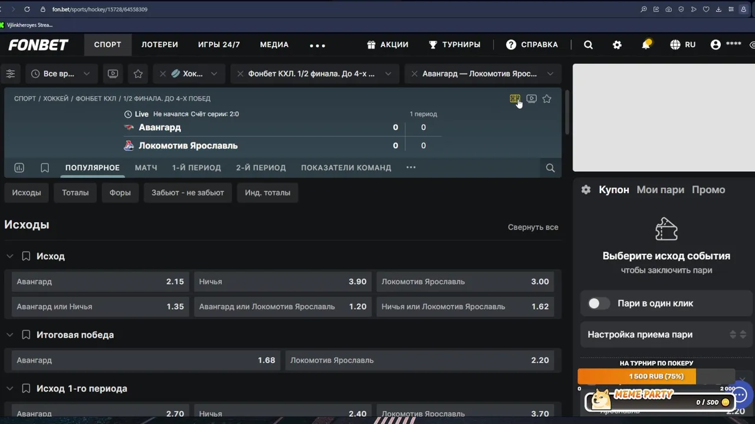Bet on Ничья at 3.90
Viewport: 755px width, 424px height.
(x=283, y=281)
